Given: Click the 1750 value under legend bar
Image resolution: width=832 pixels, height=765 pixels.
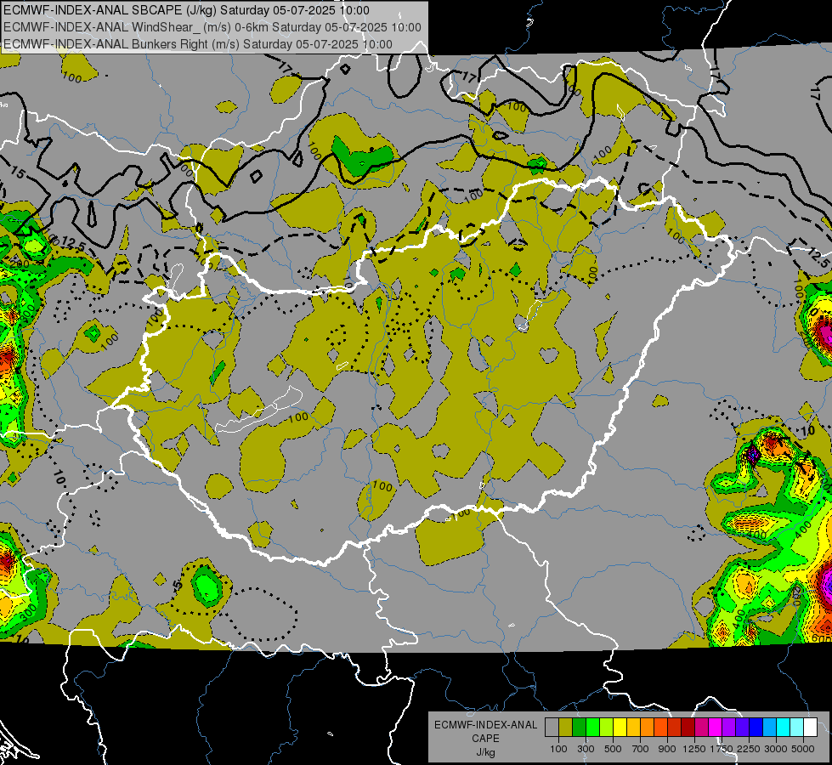Looking at the screenshot, I should 722,749.
